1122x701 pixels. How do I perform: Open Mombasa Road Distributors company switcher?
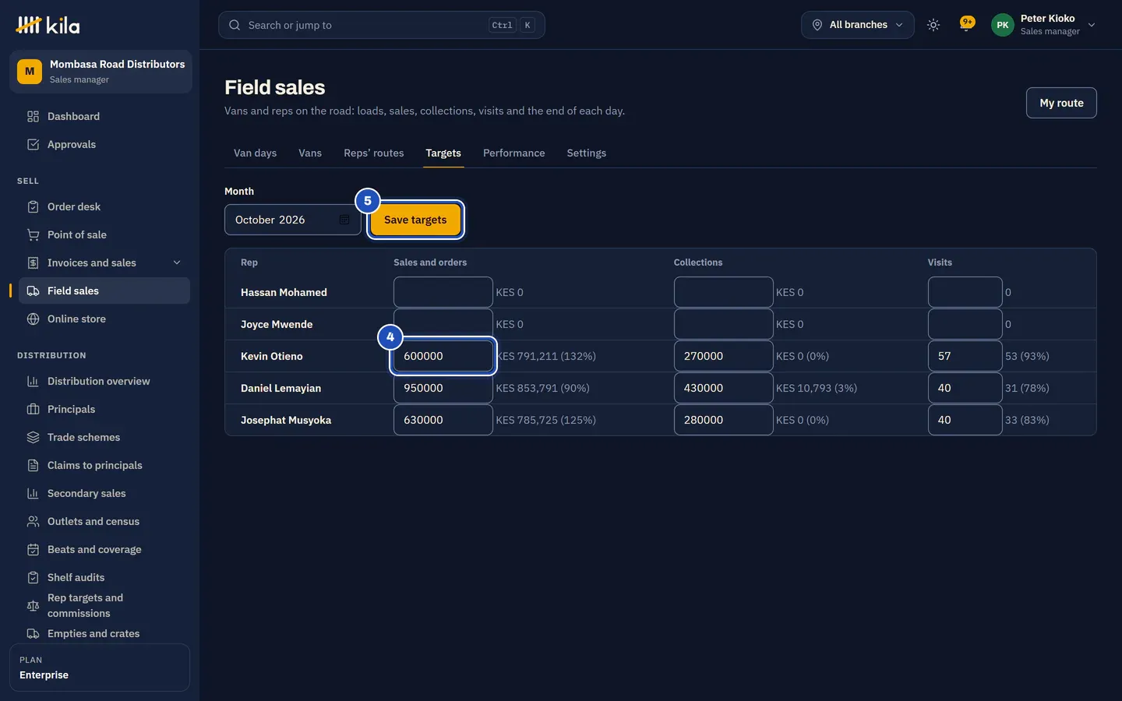point(101,72)
